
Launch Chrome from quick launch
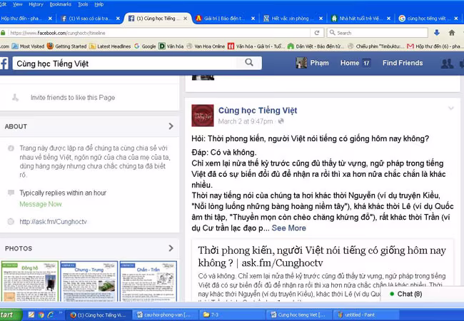pyautogui.click(x=41, y=315)
